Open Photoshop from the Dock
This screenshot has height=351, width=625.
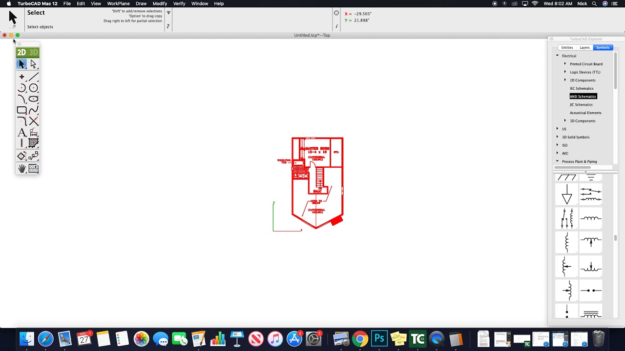point(379,339)
